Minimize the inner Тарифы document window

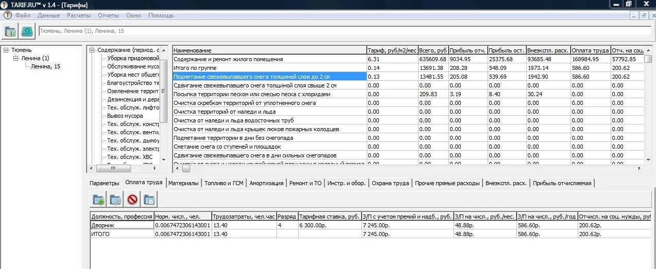point(634,15)
